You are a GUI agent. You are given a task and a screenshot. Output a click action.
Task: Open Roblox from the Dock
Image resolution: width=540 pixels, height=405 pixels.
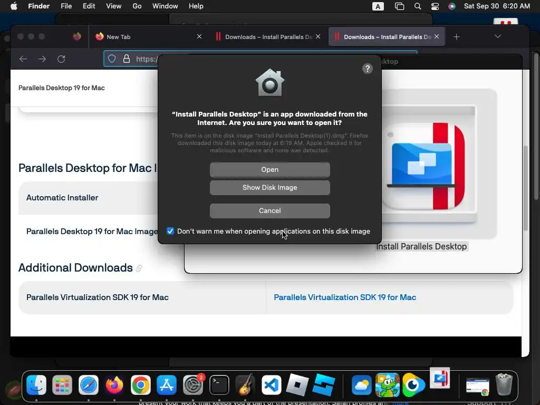click(x=297, y=384)
